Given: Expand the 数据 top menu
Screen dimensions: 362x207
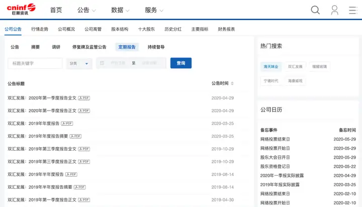Looking at the screenshot, I should 120,10.
